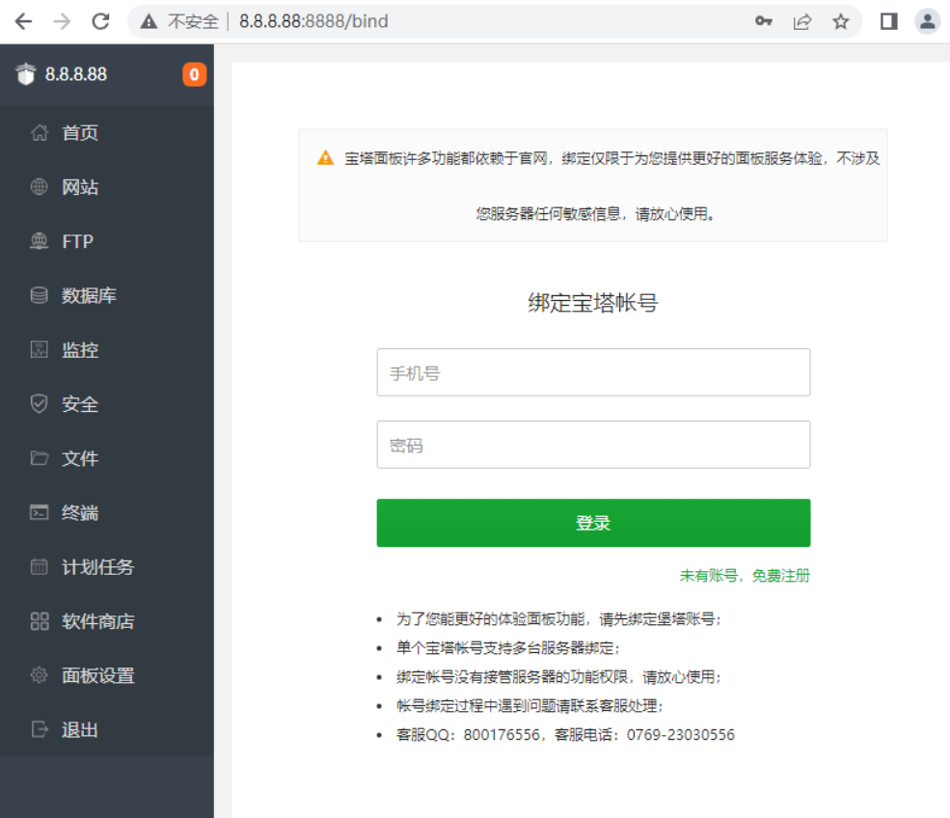Click the 未有账号，免费注册 link
Screen dimensions: 950x818
point(745,576)
